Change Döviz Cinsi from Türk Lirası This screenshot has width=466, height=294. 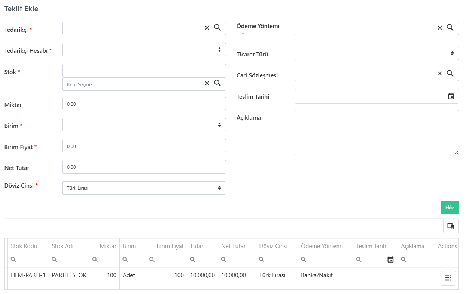144,188
